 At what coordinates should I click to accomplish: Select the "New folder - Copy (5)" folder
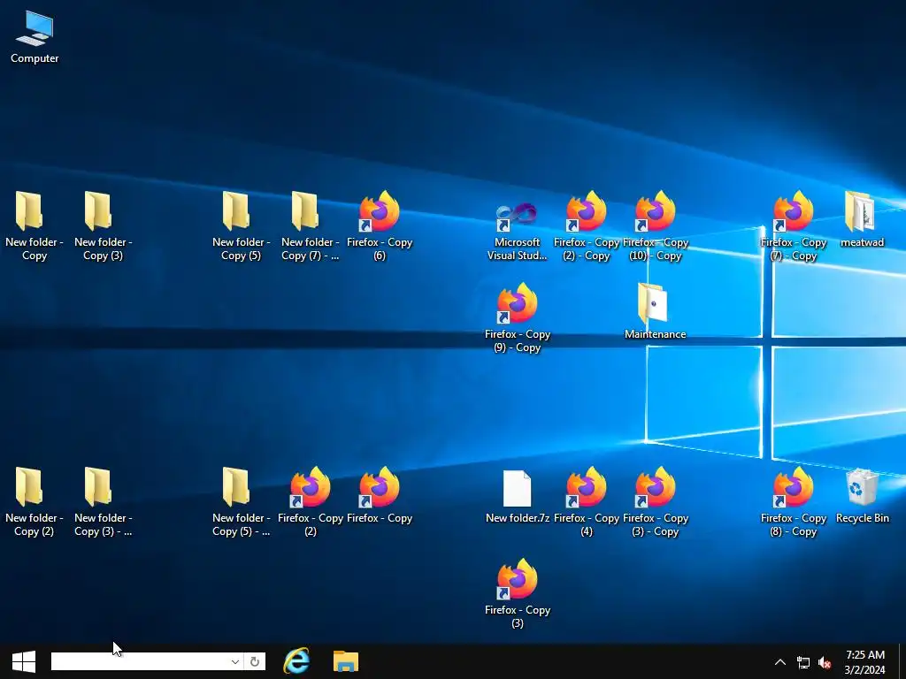coord(241,225)
